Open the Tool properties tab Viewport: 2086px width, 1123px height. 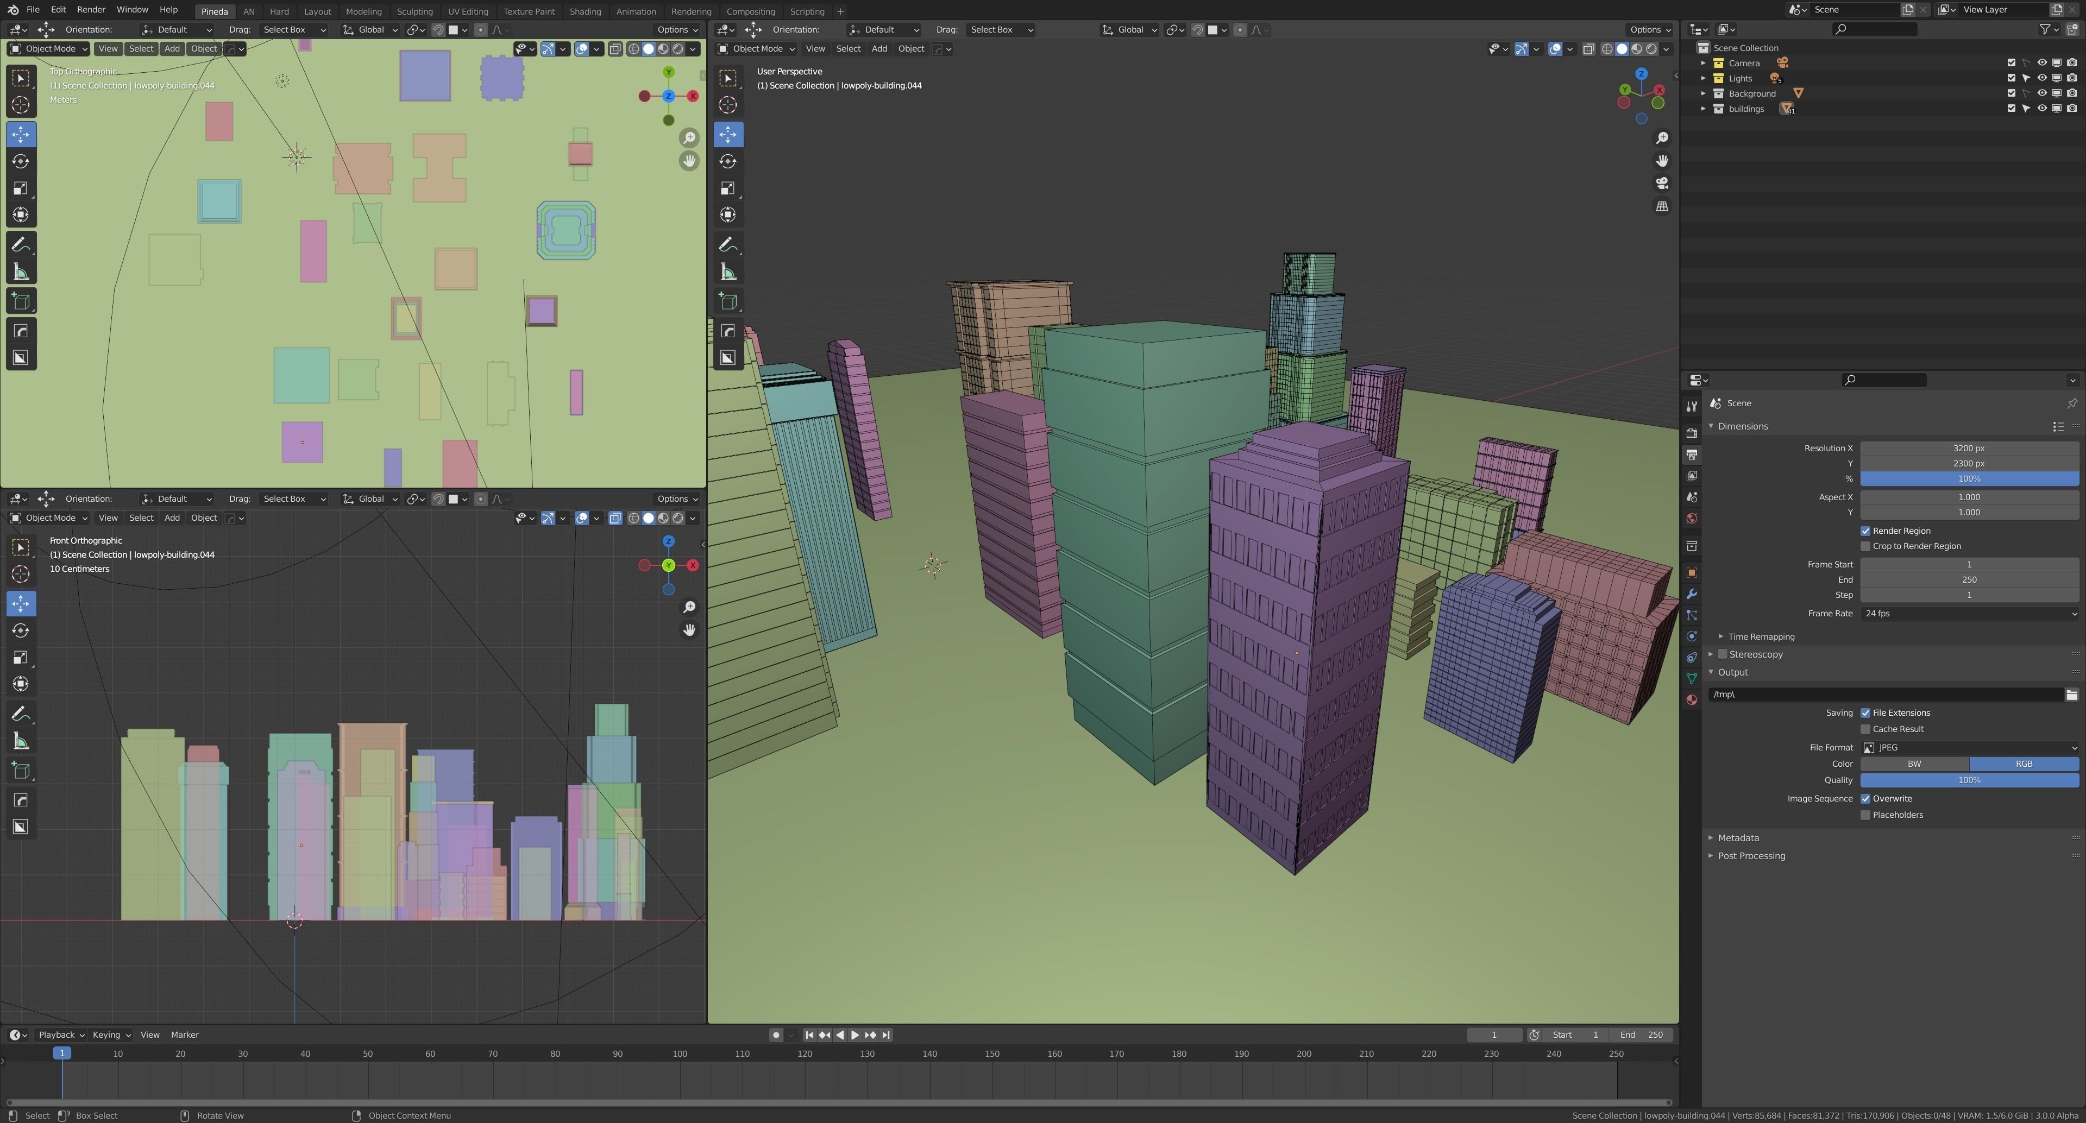(x=1691, y=406)
